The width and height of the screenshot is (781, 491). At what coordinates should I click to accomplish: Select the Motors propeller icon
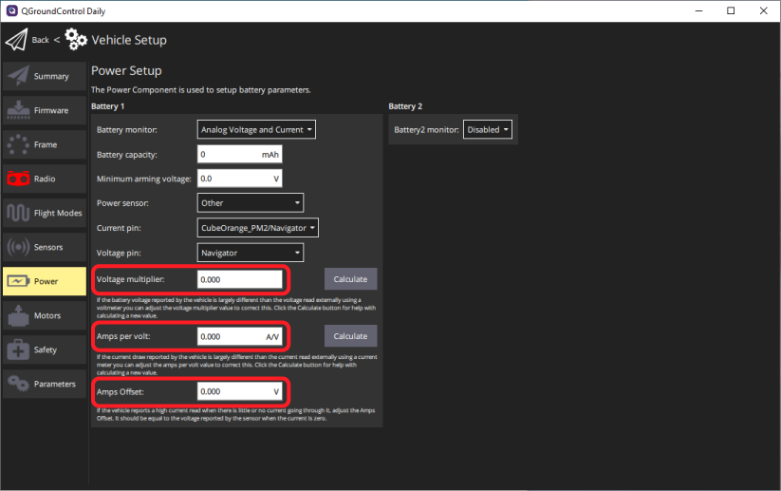(x=18, y=315)
